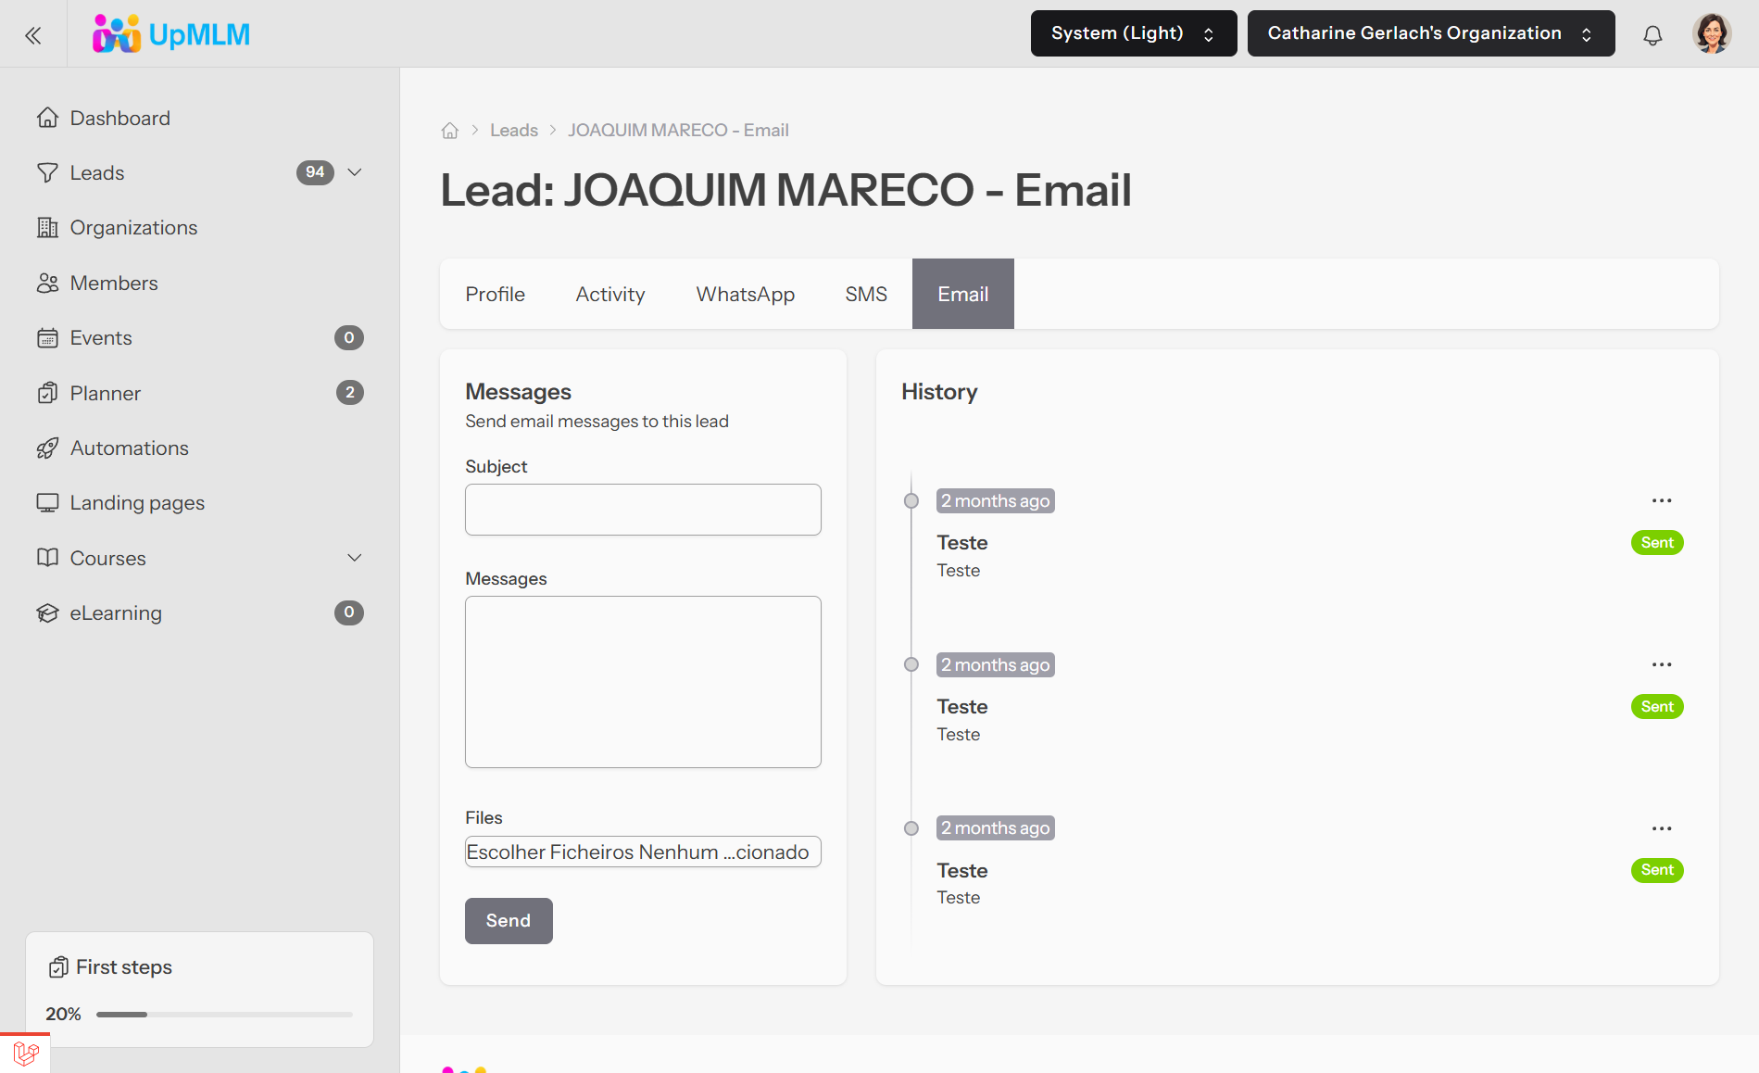Collapse the sidebar with double-chevron icon
The image size is (1759, 1073).
tap(33, 35)
